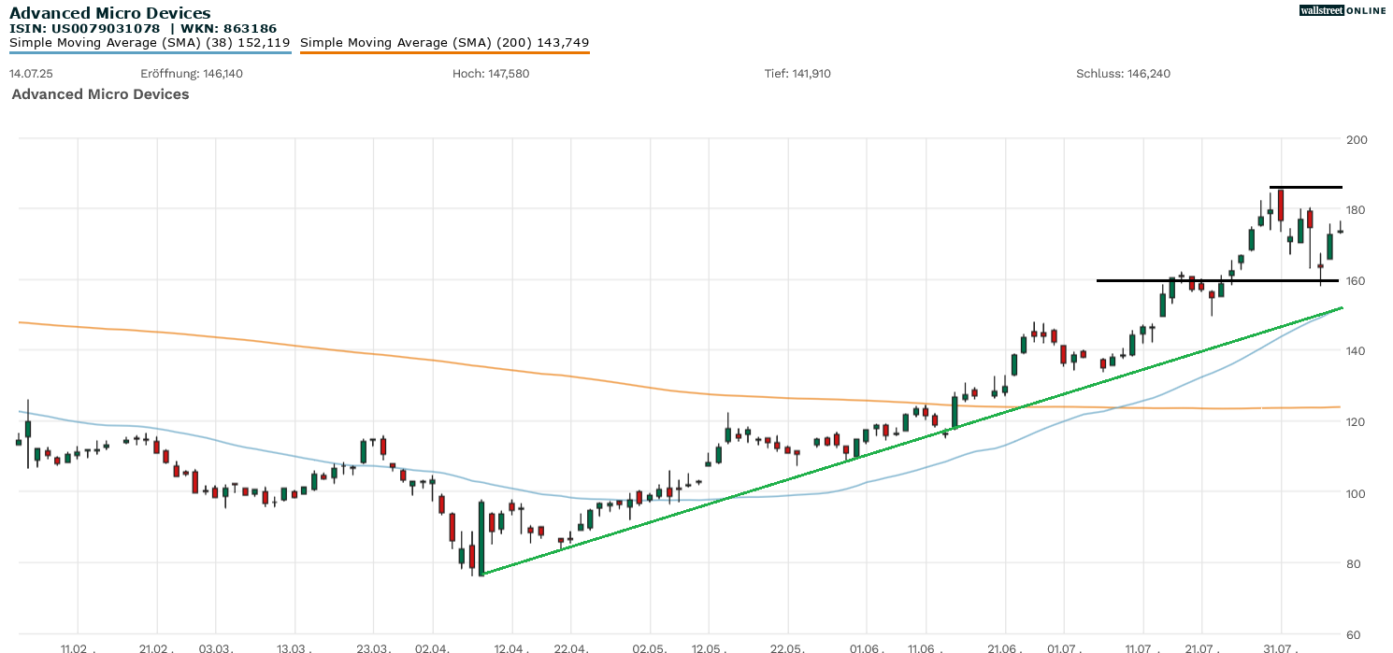This screenshot has height=653, width=1393.
Task: Click the green ascending trendline
Action: click(912, 440)
